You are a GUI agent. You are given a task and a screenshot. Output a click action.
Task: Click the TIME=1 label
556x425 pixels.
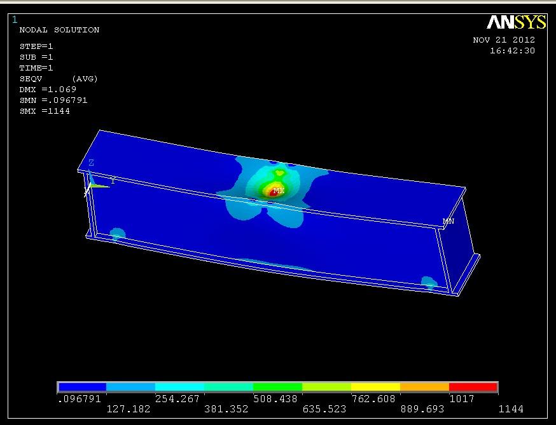[x=36, y=67]
